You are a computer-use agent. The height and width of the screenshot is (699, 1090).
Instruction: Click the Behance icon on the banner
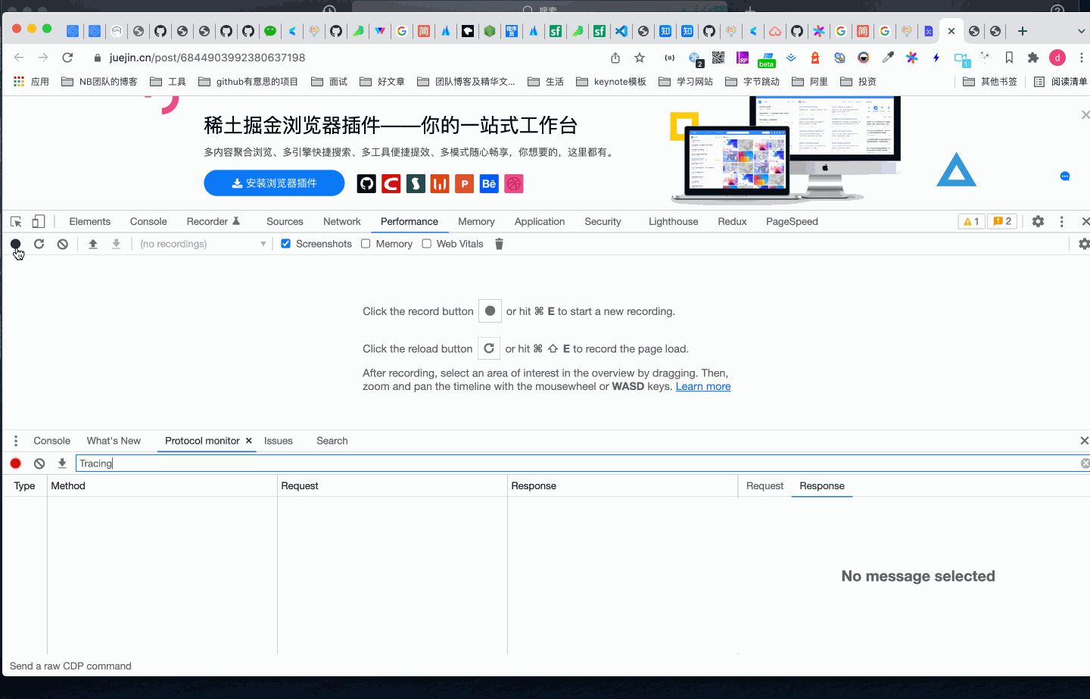click(489, 183)
